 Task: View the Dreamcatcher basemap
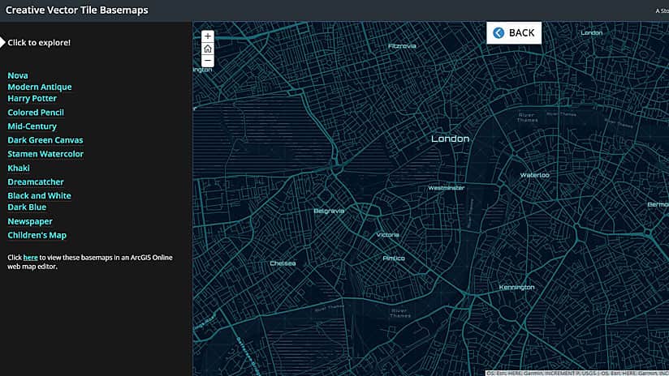[36, 182]
